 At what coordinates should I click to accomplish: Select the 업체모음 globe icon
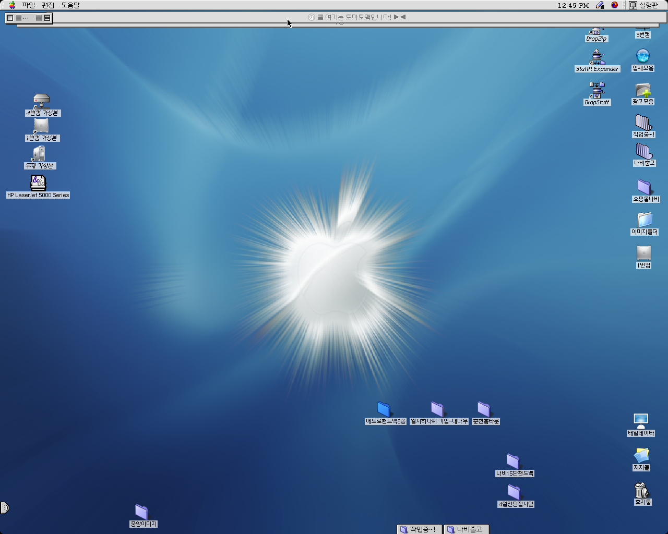[x=643, y=56]
